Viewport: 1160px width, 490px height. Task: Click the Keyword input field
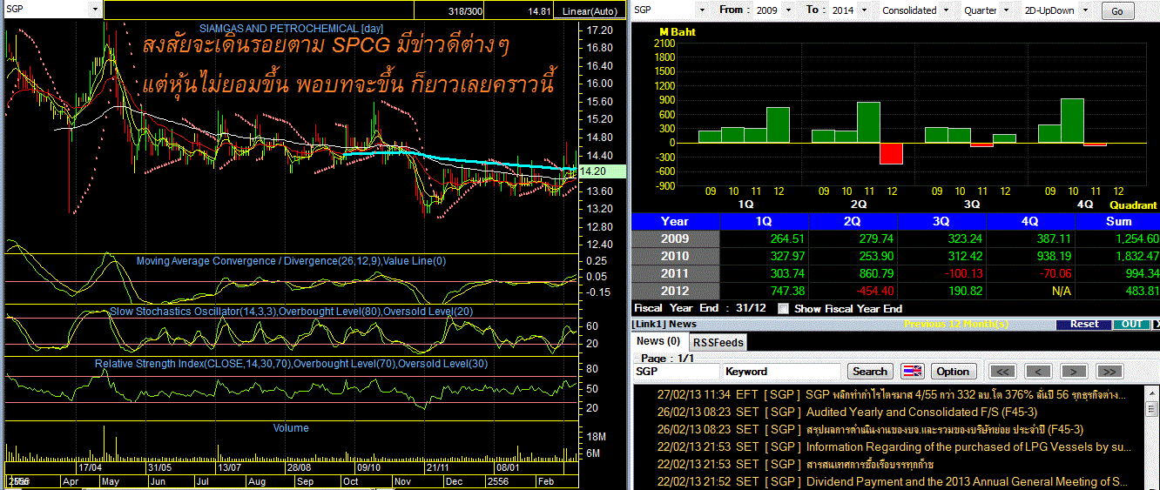pos(782,371)
